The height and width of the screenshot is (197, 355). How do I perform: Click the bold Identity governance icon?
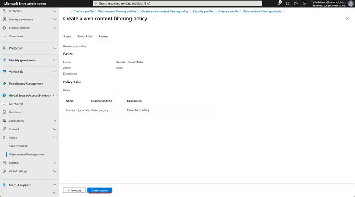click(x=4, y=60)
